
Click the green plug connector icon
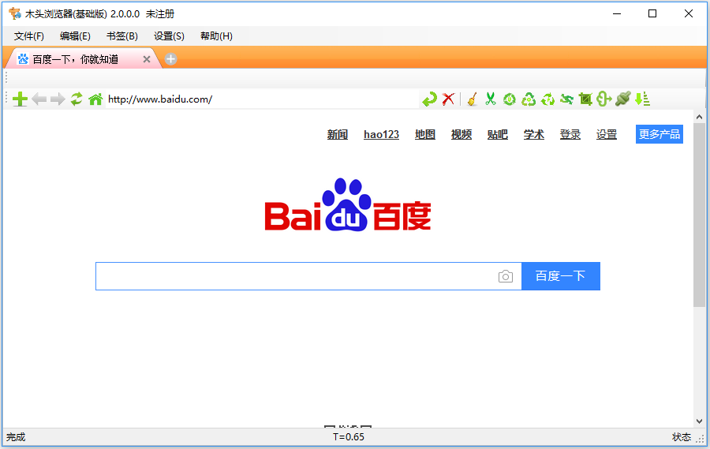click(x=623, y=99)
